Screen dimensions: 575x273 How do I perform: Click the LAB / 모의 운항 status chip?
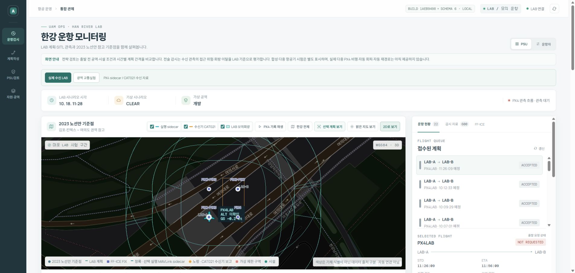pos(500,9)
